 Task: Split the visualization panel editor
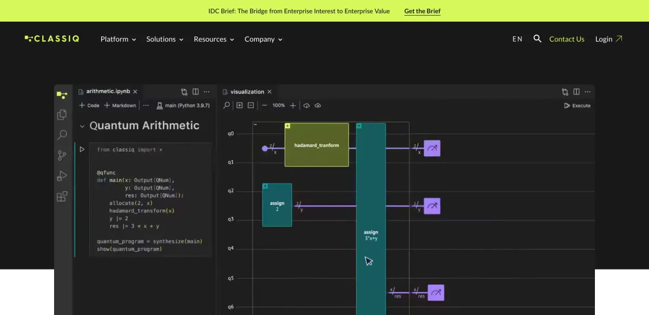pos(577,92)
